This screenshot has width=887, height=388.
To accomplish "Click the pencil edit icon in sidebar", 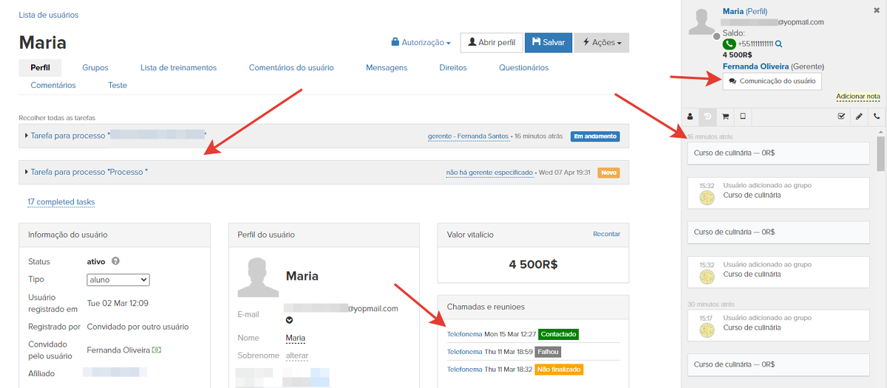I will 858,117.
